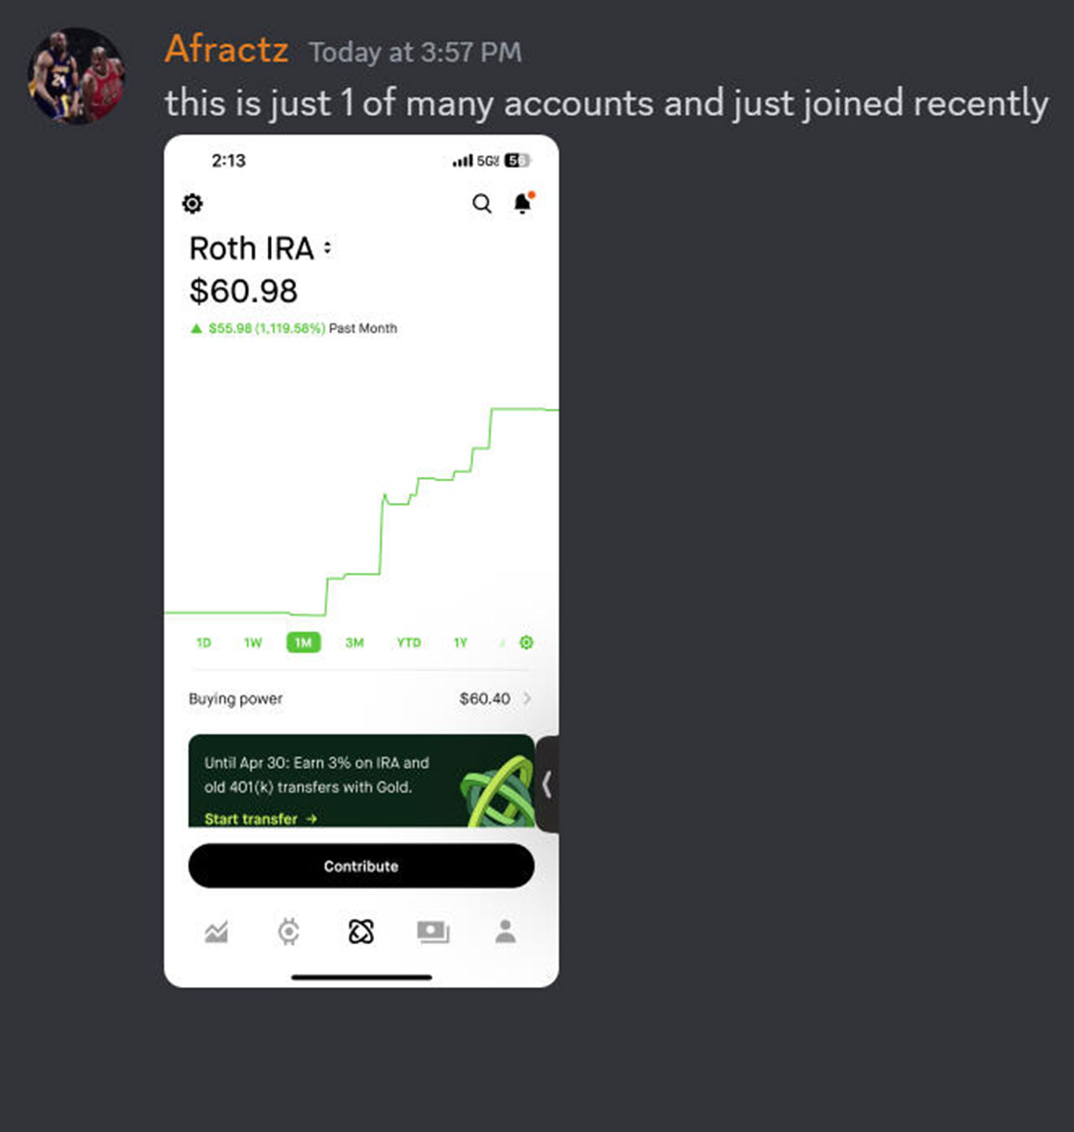Screen dimensions: 1074x1132
Task: Select the 1W time range
Action: click(253, 642)
